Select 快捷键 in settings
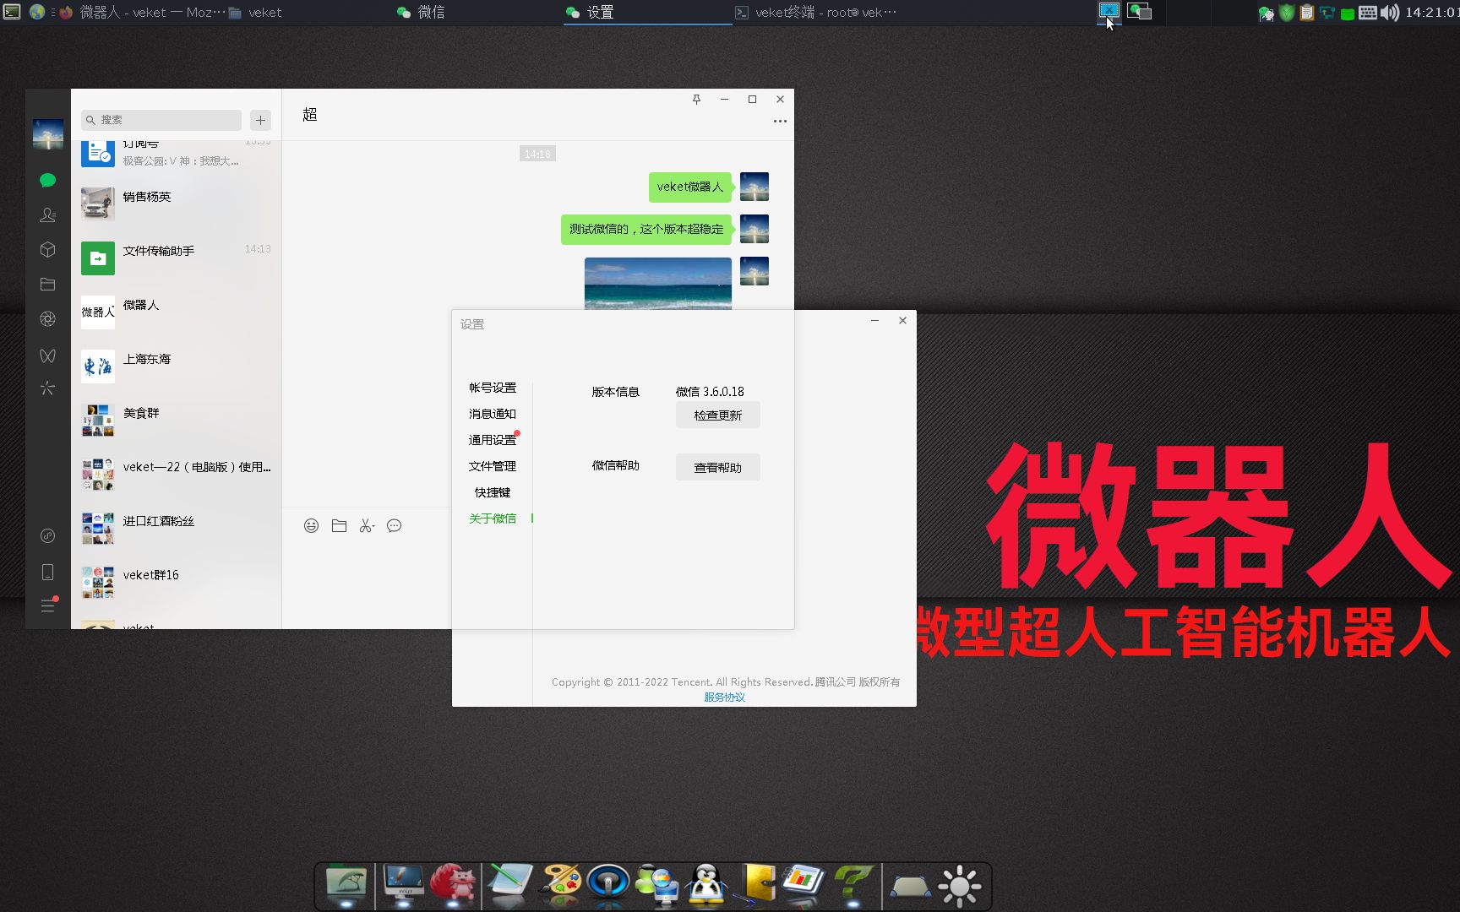 (x=493, y=492)
